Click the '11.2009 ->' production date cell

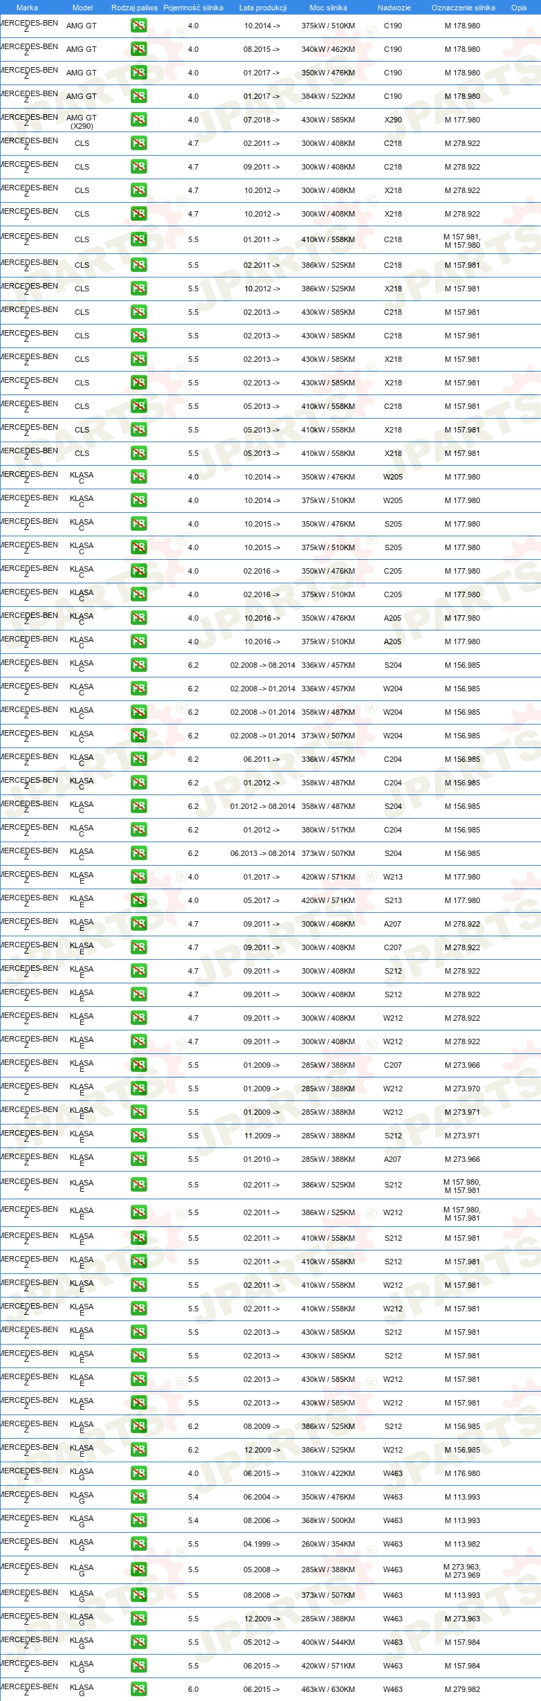click(262, 1136)
